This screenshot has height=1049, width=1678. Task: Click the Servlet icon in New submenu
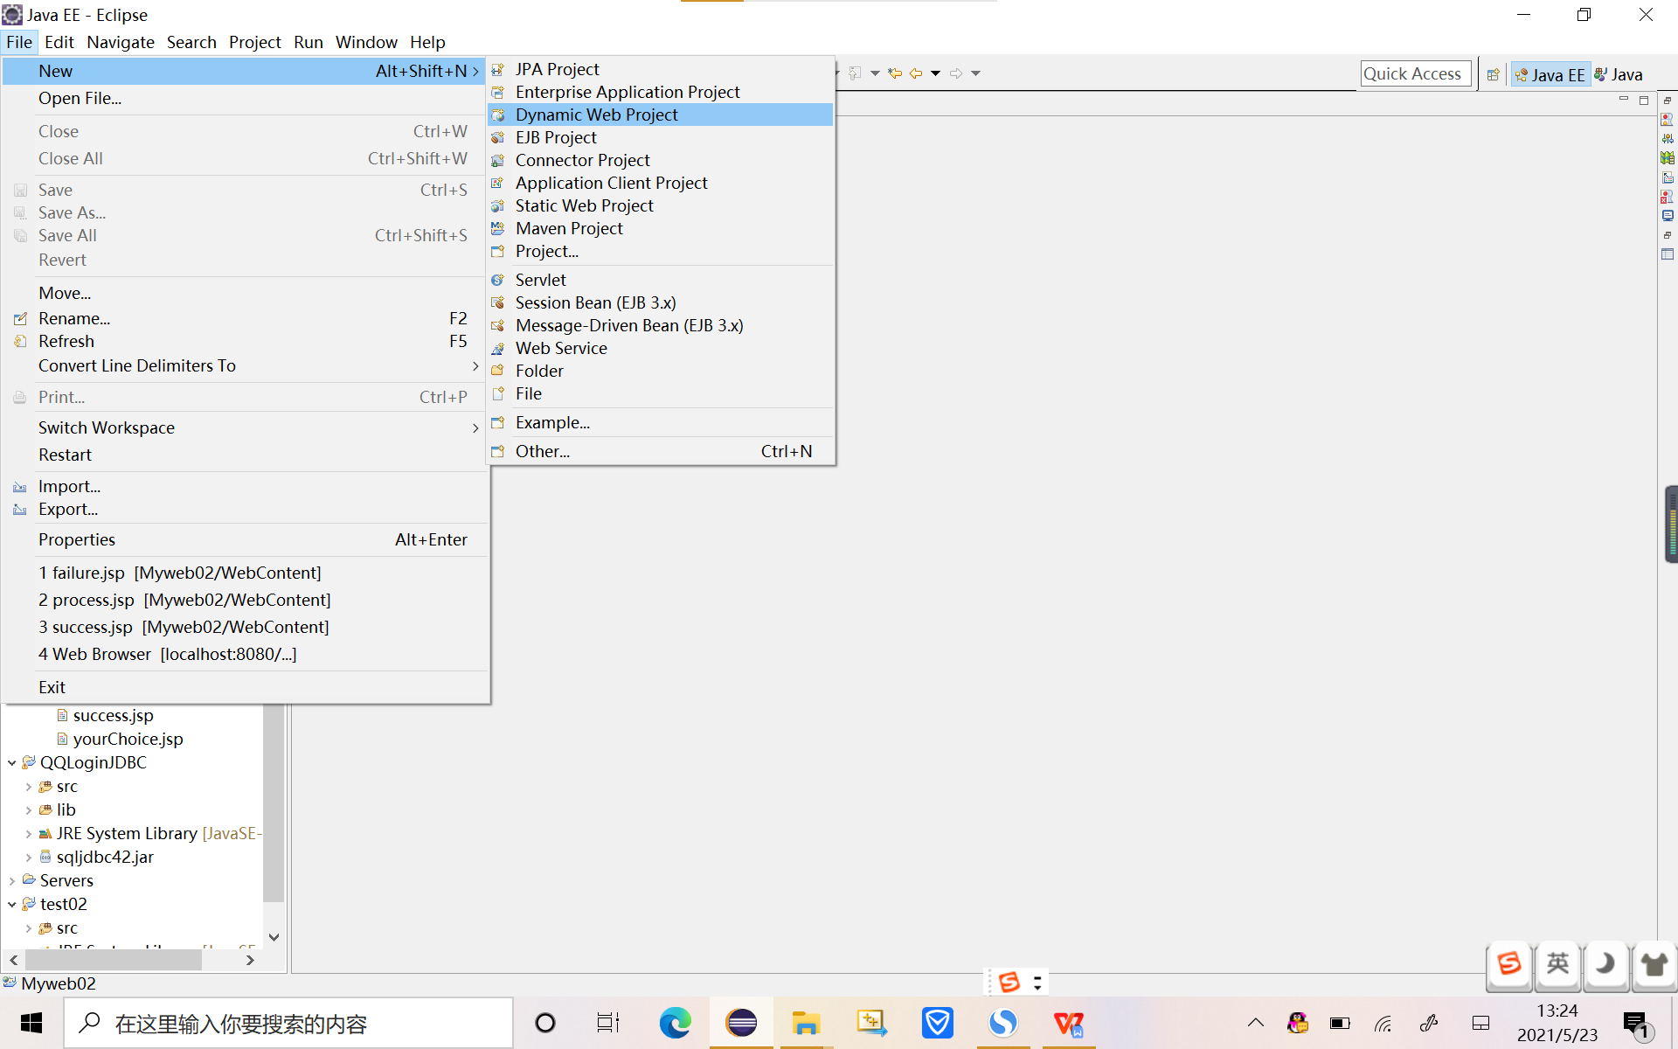click(x=498, y=280)
